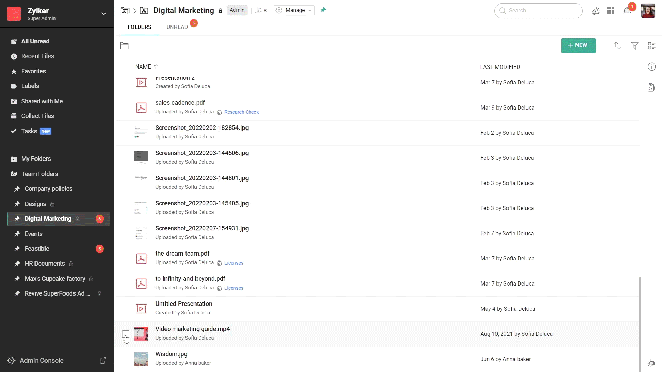The height and width of the screenshot is (372, 662).
Task: Open the Designs team folder
Action: (x=35, y=204)
